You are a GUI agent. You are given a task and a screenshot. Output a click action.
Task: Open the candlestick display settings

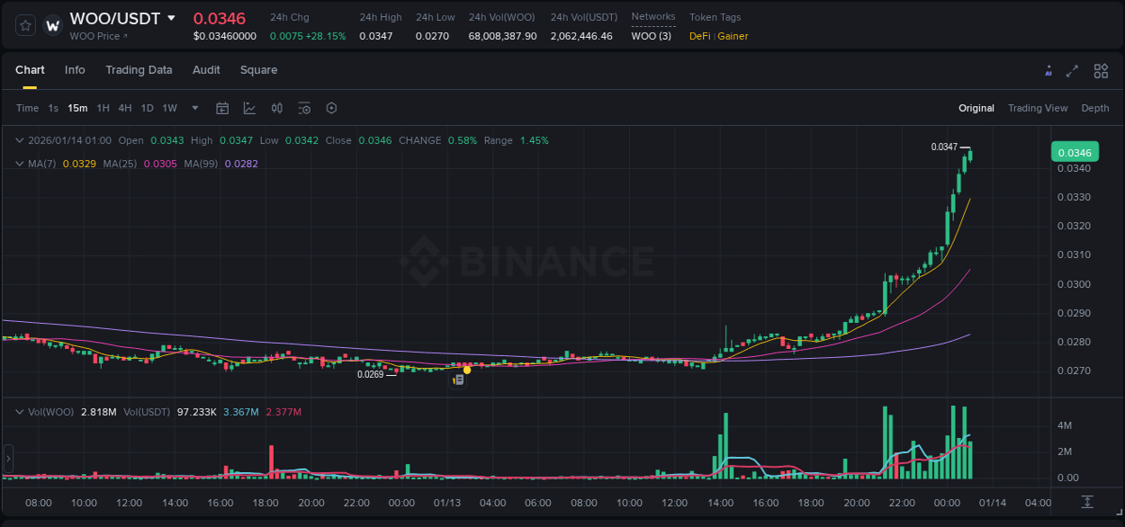(x=276, y=107)
